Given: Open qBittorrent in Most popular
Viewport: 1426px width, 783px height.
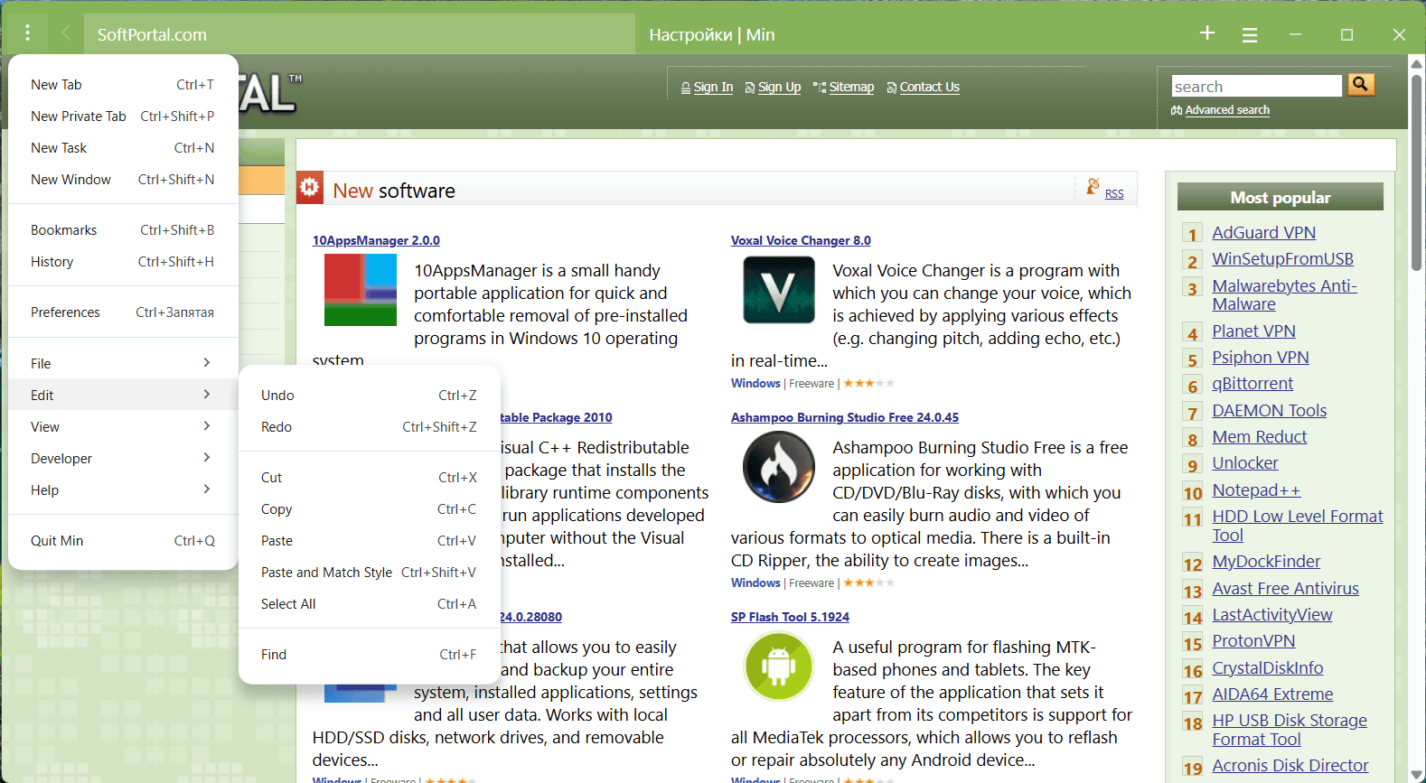Looking at the screenshot, I should tap(1252, 384).
